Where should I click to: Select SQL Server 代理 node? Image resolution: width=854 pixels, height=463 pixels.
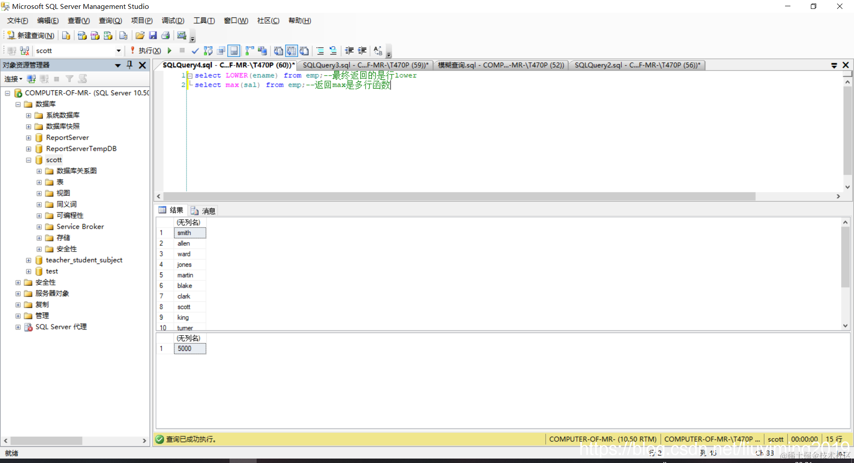coord(61,327)
